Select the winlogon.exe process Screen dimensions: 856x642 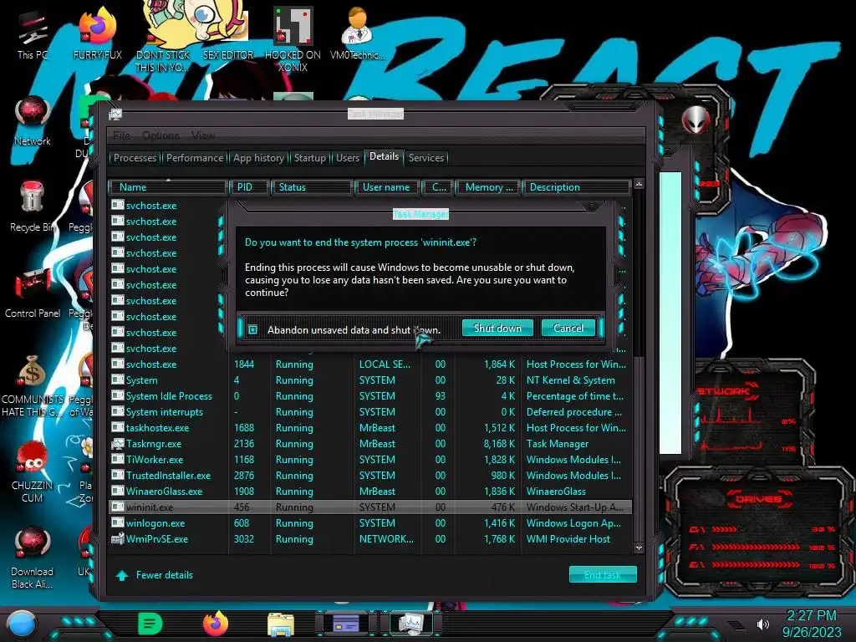pos(370,523)
